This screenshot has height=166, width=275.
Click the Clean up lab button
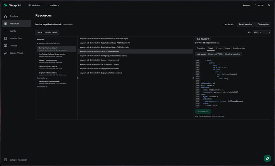[263, 24]
